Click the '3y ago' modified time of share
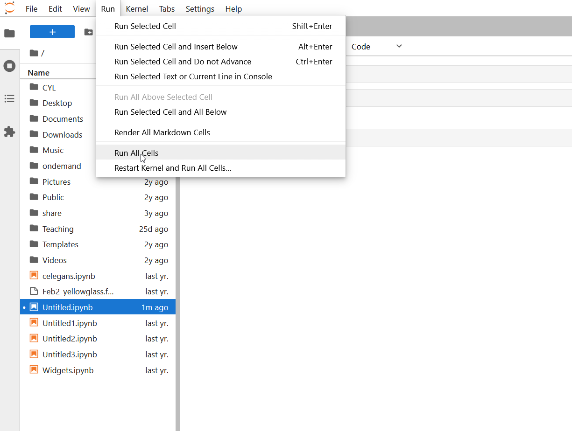The height and width of the screenshot is (431, 572). [156, 213]
